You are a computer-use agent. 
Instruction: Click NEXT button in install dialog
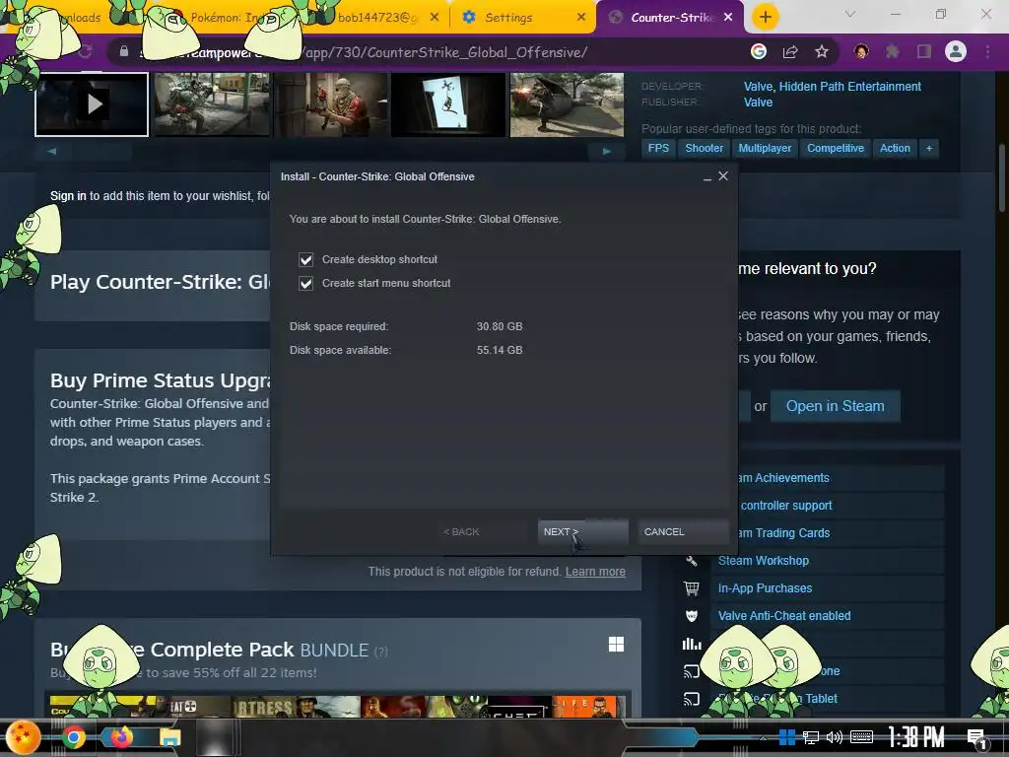click(582, 531)
